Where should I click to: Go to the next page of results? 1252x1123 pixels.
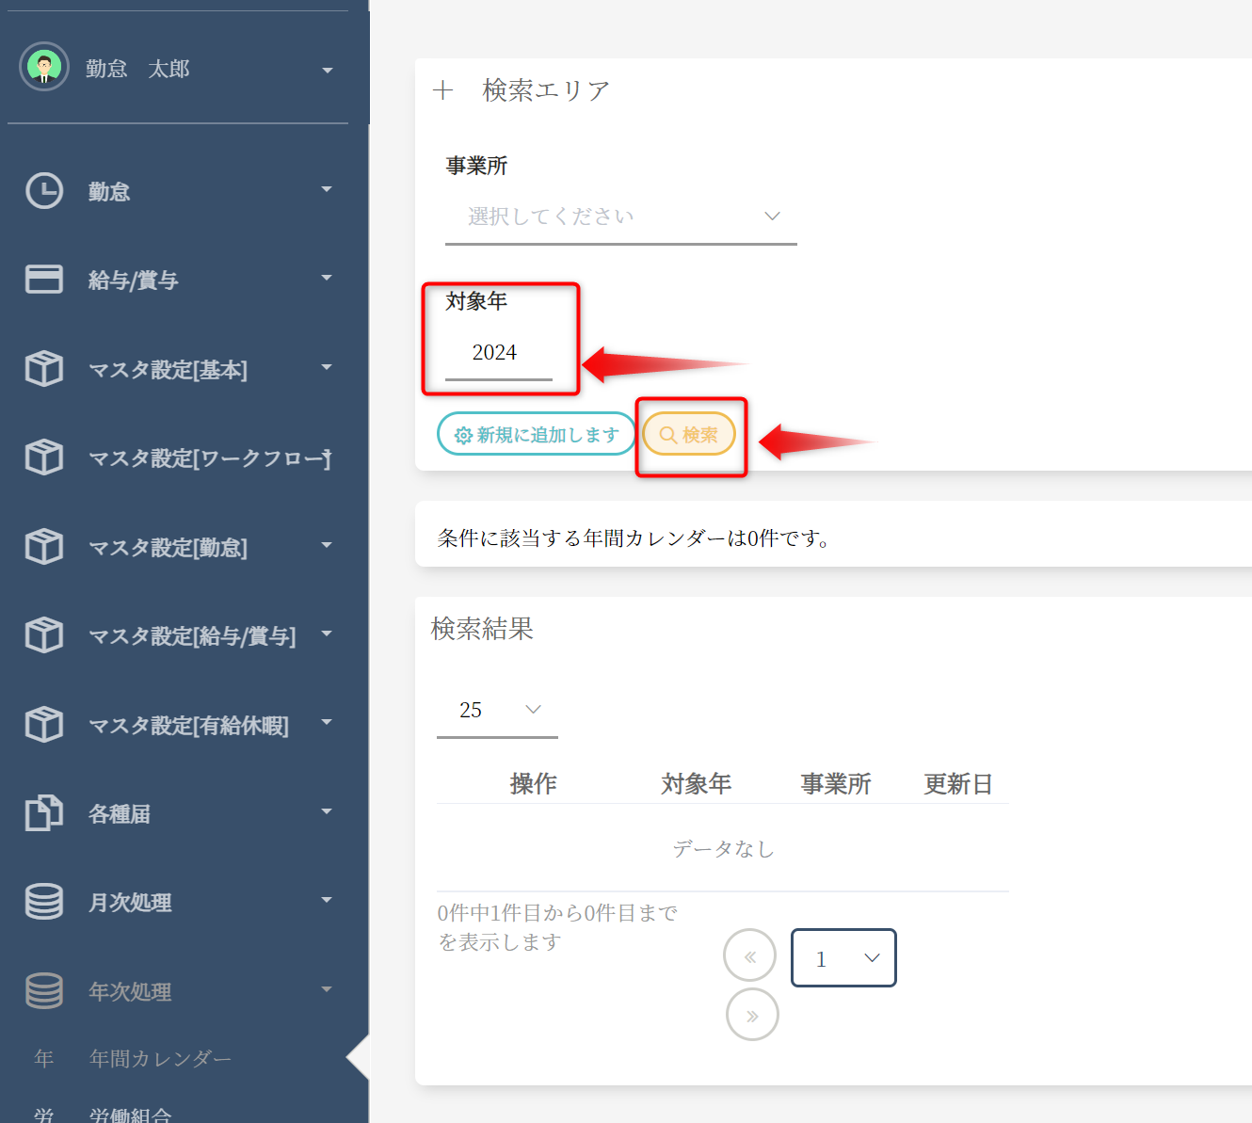752,1015
